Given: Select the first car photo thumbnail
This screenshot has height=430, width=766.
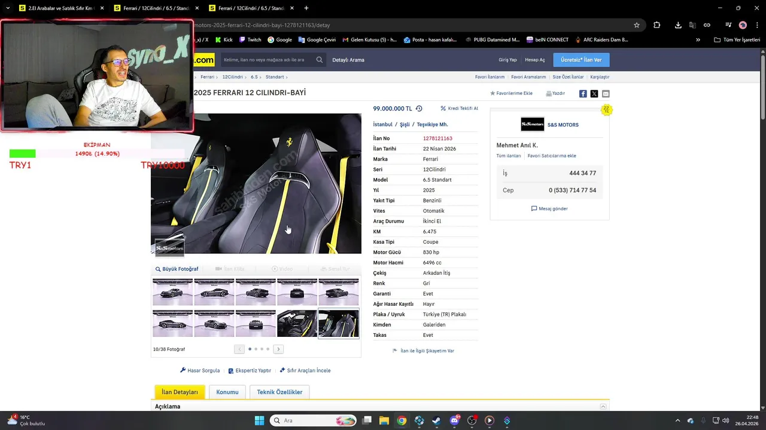Looking at the screenshot, I should [172, 291].
